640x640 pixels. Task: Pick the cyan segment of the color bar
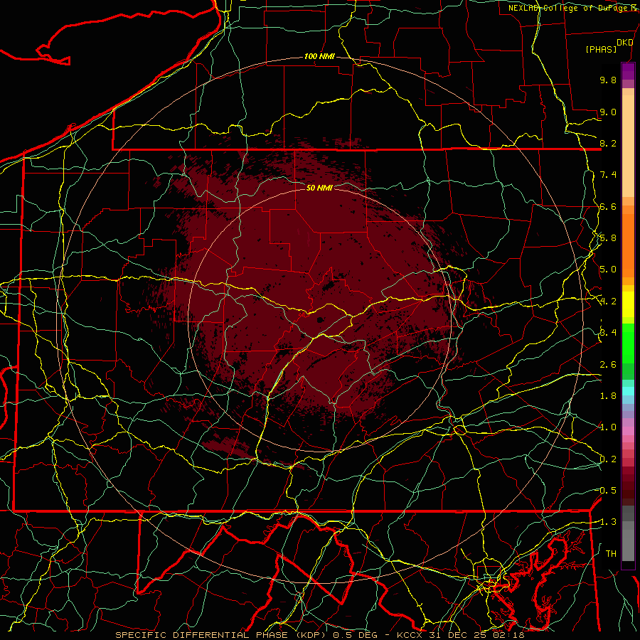tap(628, 391)
